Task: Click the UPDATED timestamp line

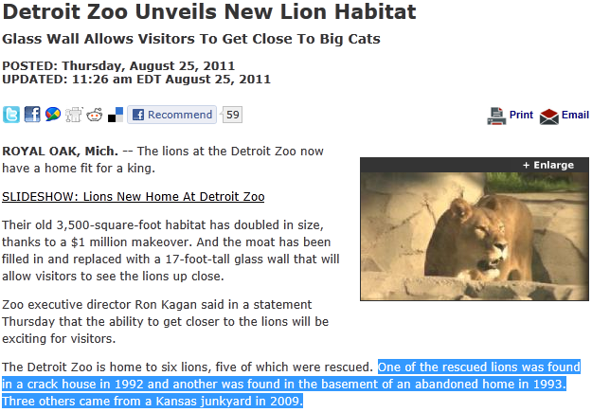Action: pos(136,80)
